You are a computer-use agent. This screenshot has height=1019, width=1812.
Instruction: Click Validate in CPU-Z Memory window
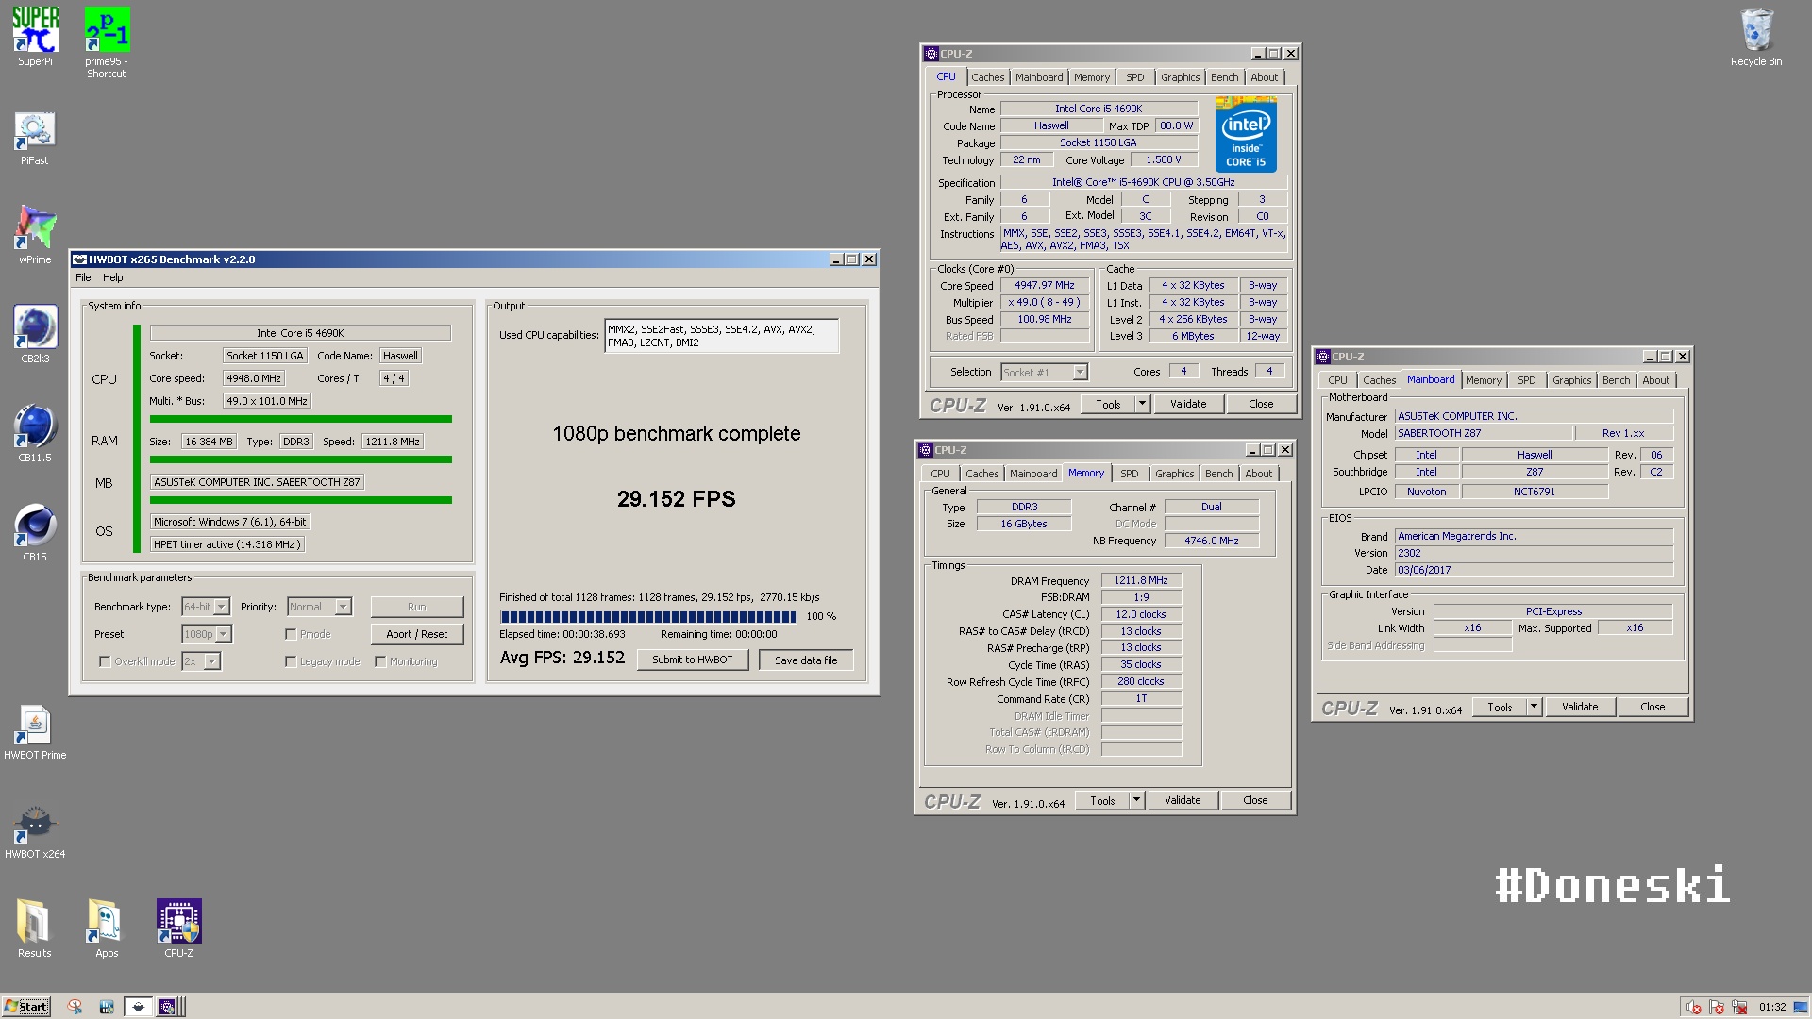(1182, 800)
